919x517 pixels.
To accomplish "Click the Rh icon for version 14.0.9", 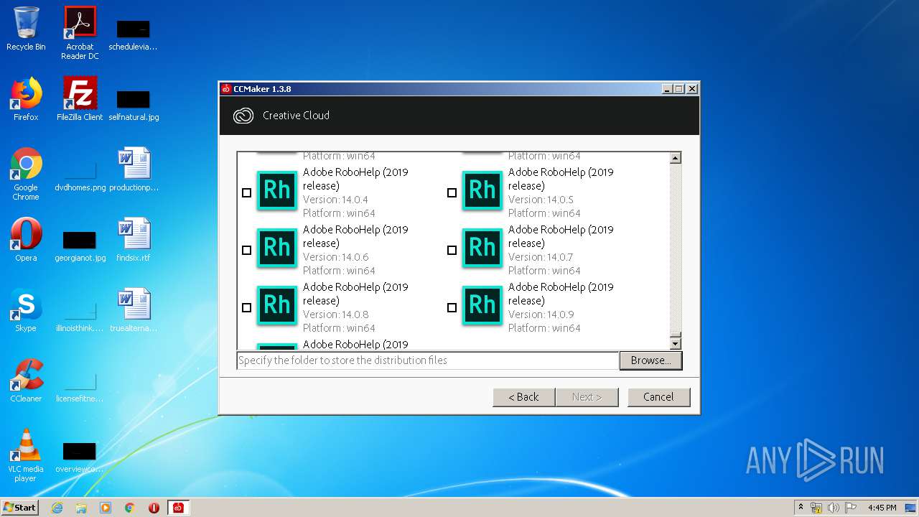I will [482, 305].
